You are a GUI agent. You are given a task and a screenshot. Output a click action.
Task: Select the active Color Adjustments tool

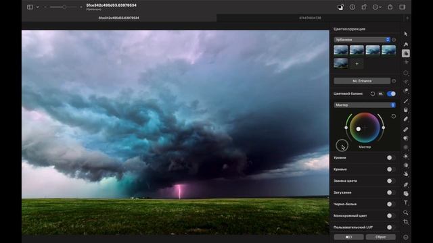pyautogui.click(x=406, y=53)
